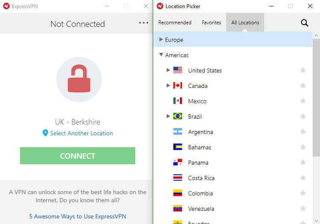
Task: Click the red unlocked padlock icon
Action: point(79,79)
